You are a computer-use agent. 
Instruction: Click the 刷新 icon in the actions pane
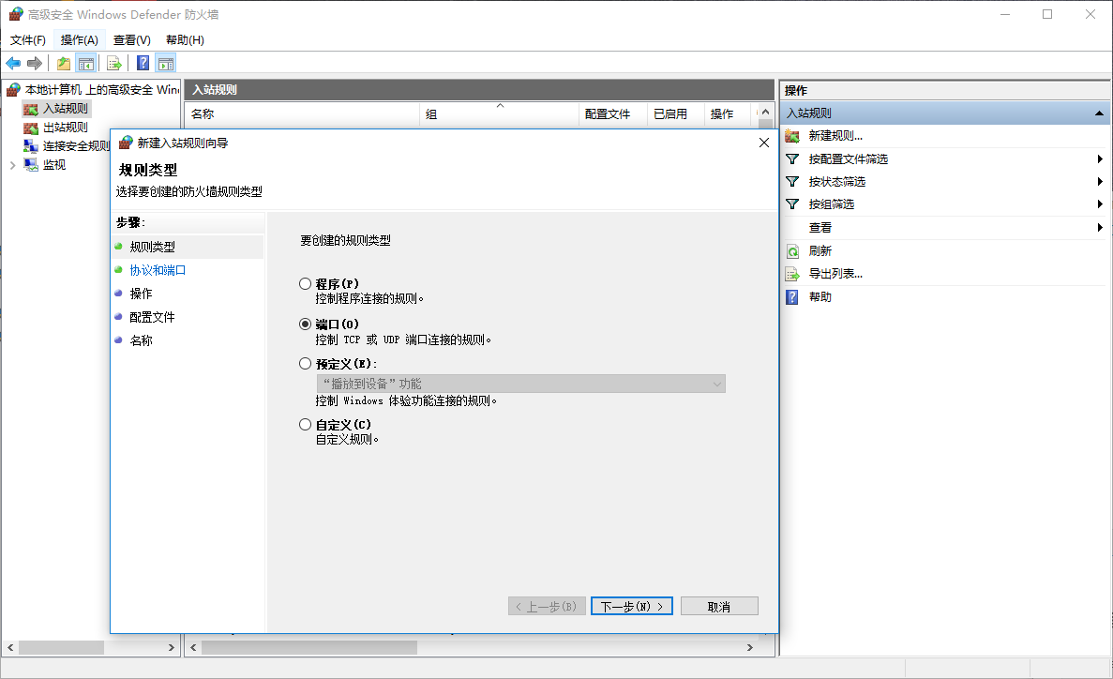tap(792, 251)
